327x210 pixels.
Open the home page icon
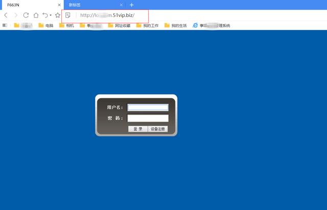(36, 15)
